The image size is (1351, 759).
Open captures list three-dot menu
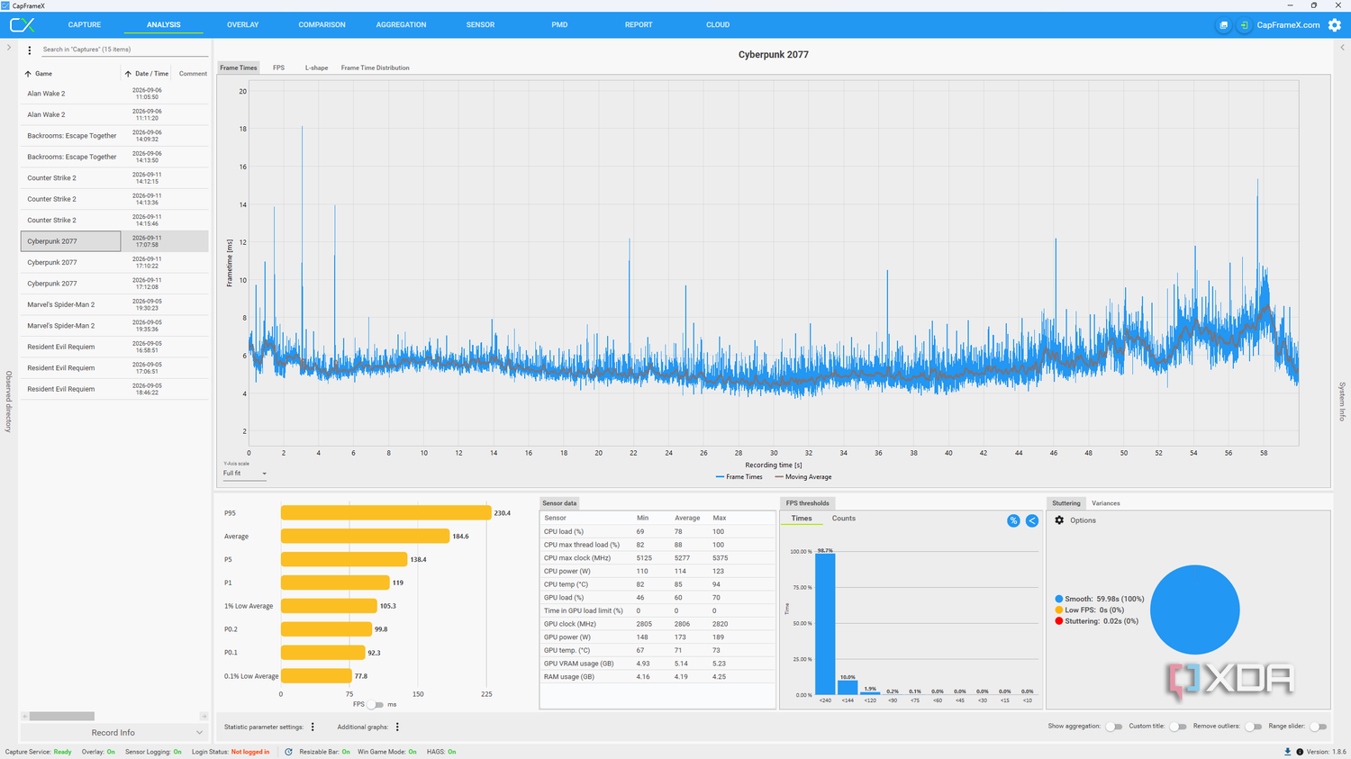coord(30,50)
